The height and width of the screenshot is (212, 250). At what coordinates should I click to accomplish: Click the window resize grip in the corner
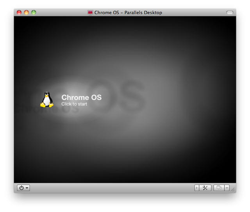tap(233, 189)
